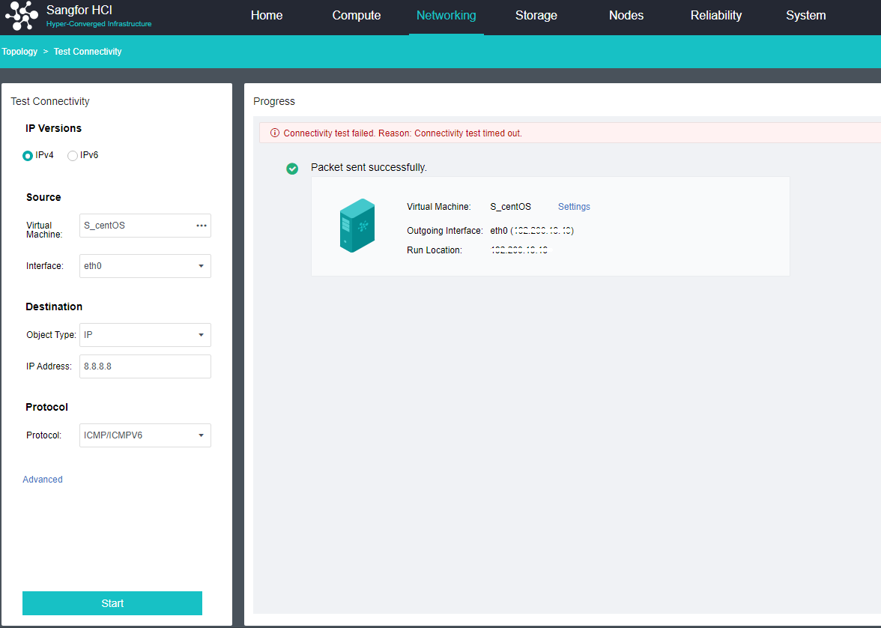This screenshot has width=881, height=628.
Task: Select the IPv4 radio button
Action: [28, 156]
